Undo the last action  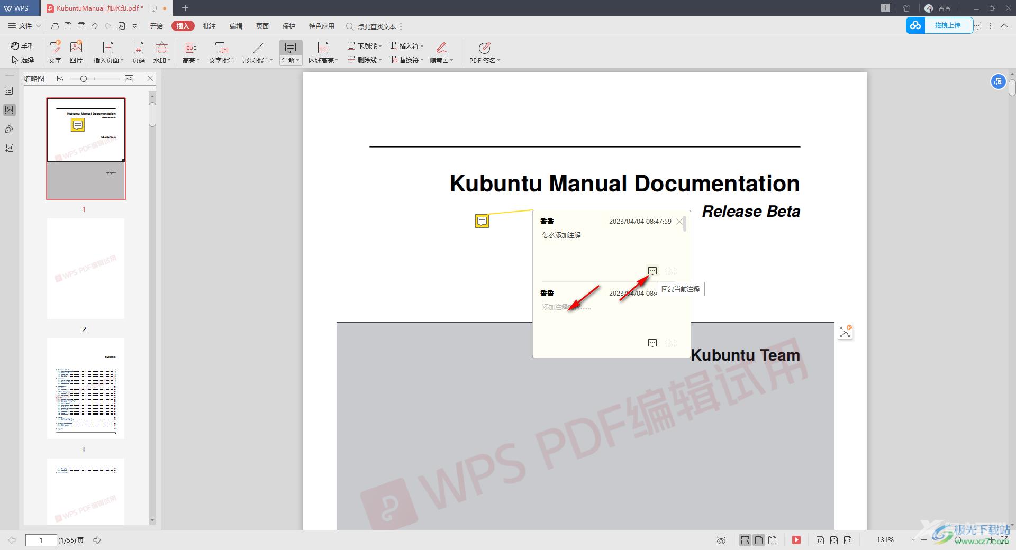coord(95,26)
